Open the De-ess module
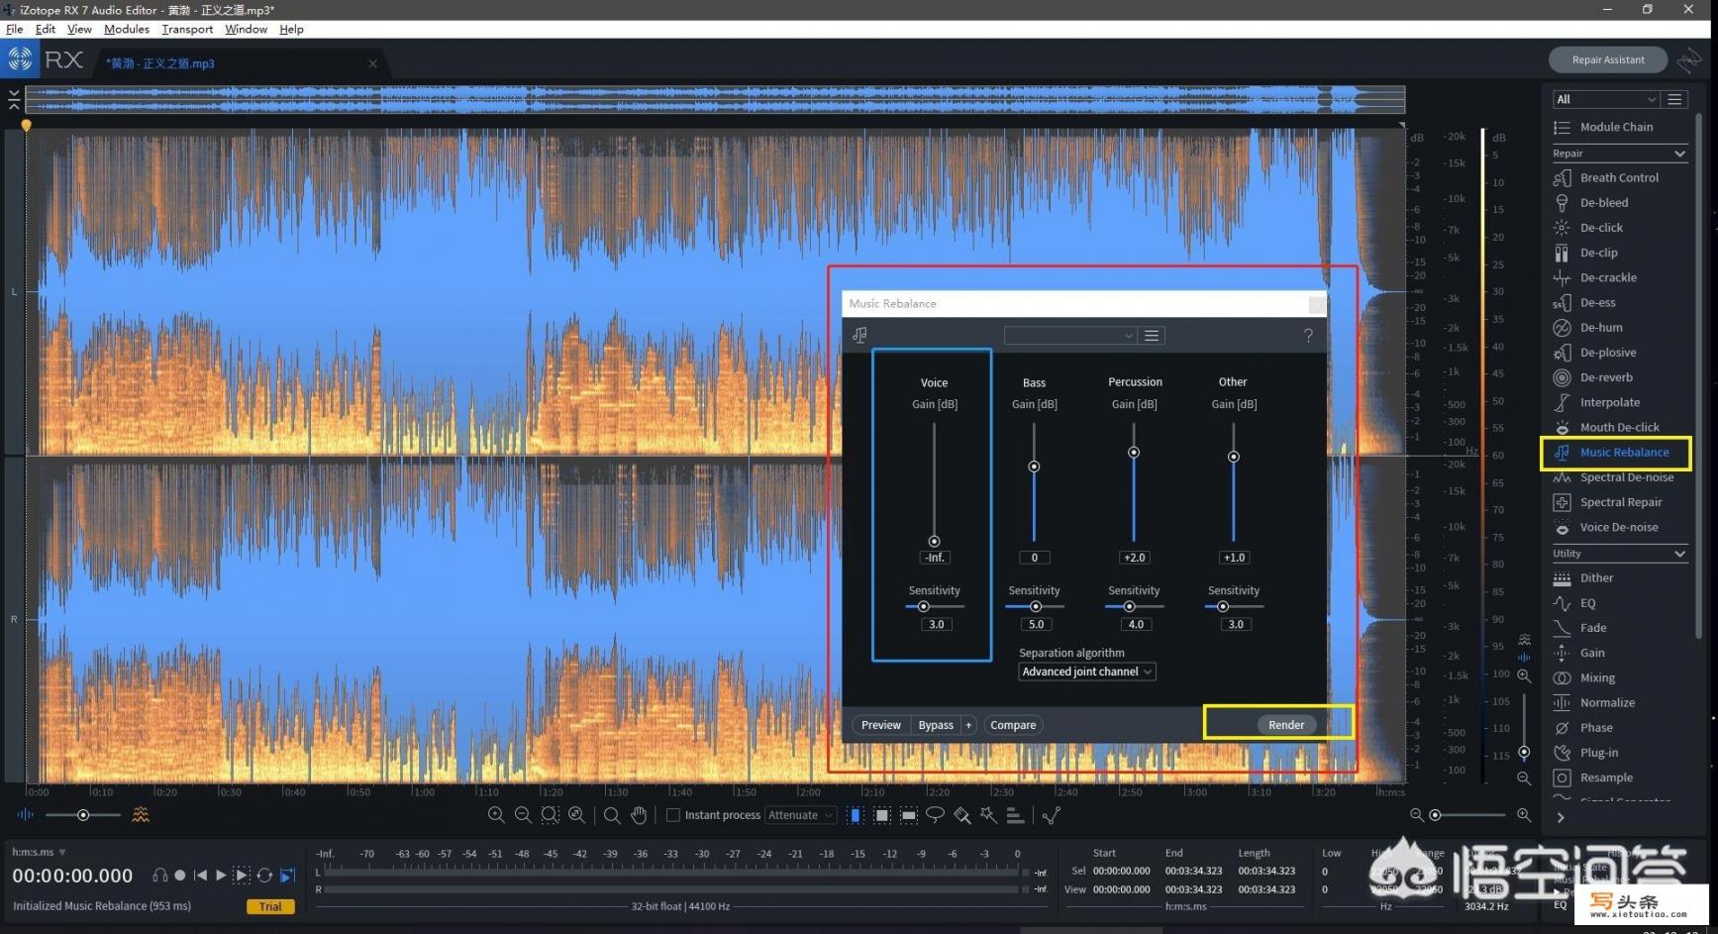 [x=1597, y=302]
